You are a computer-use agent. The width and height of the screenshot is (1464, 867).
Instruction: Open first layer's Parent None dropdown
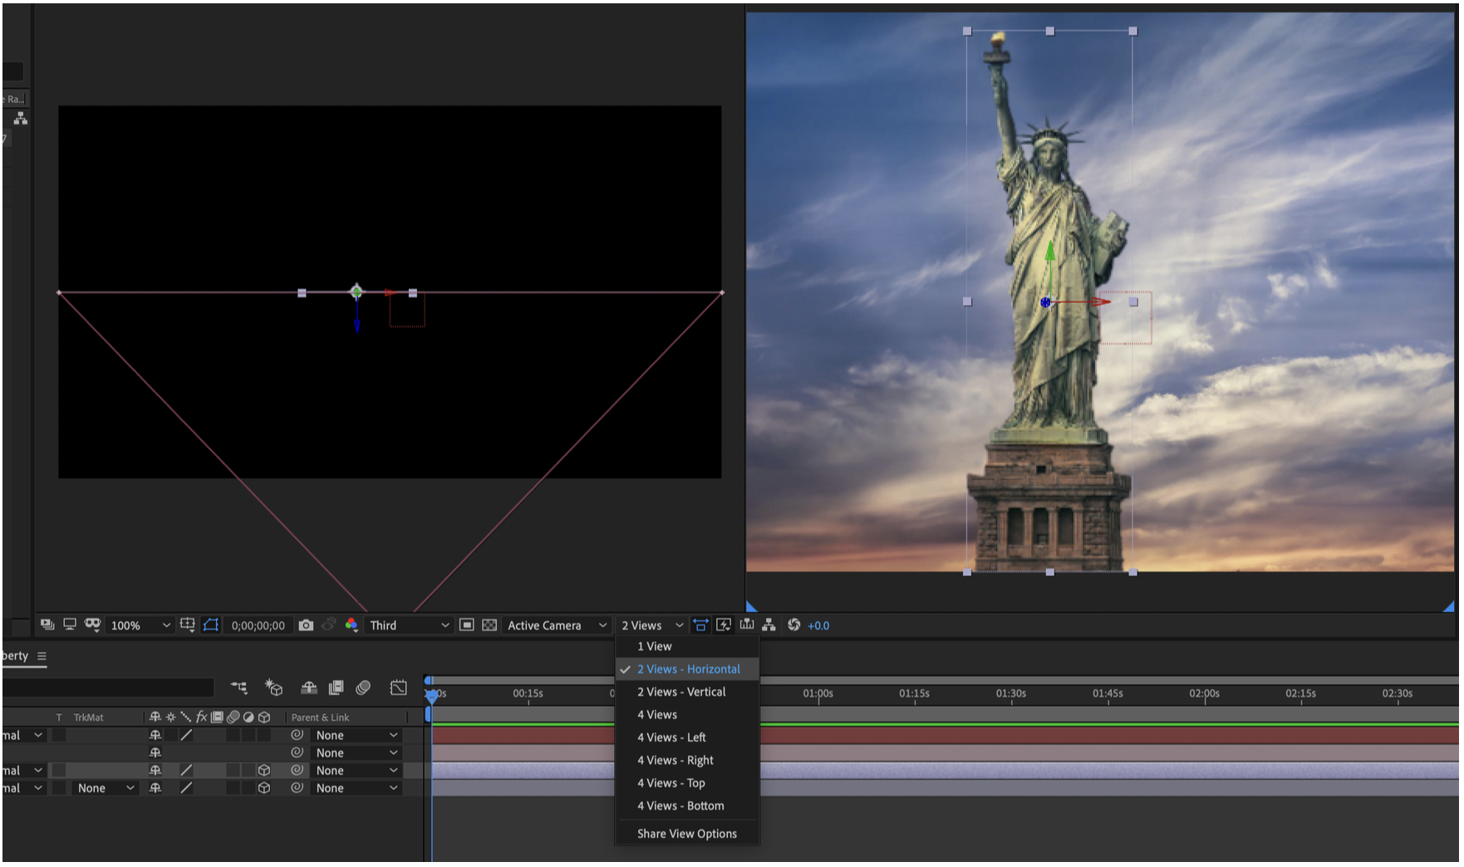click(356, 736)
